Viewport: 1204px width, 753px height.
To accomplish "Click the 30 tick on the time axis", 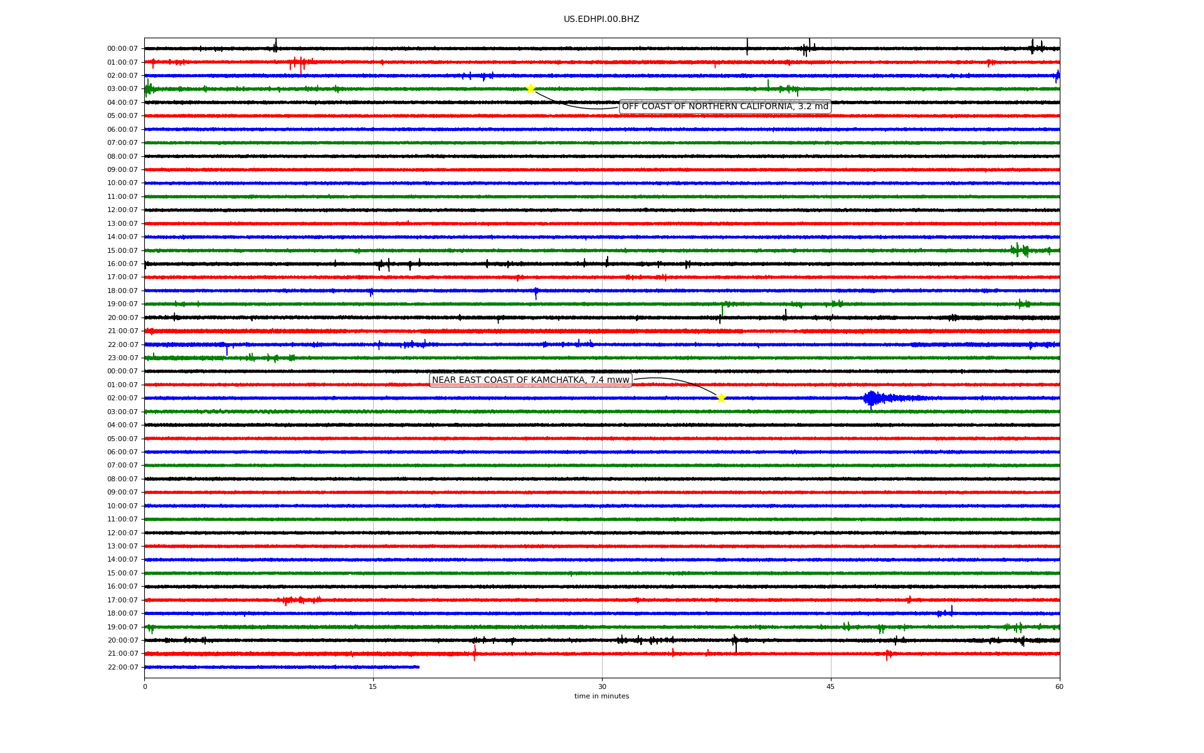I will [x=602, y=686].
